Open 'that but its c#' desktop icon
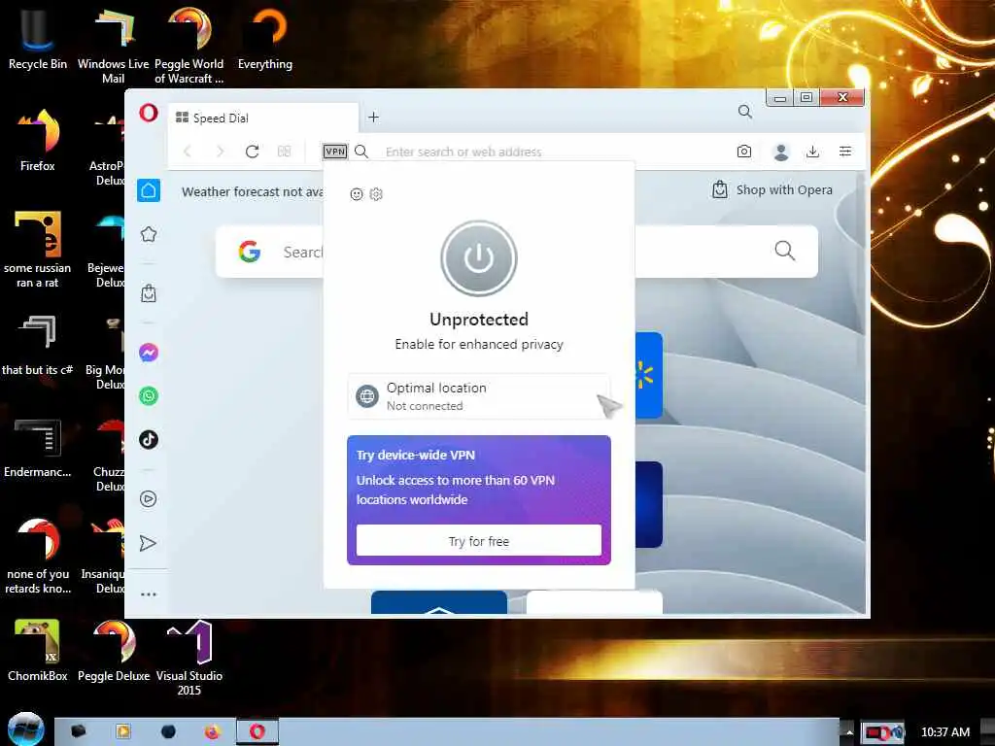 [38, 345]
